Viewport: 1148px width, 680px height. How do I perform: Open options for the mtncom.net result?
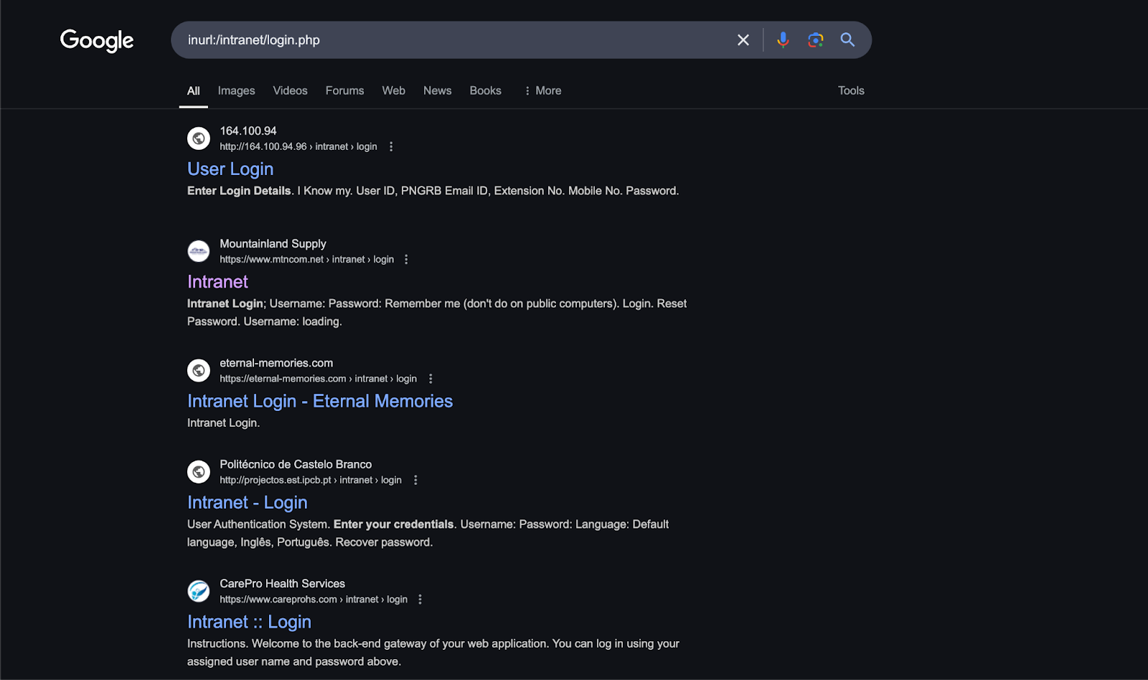(406, 260)
